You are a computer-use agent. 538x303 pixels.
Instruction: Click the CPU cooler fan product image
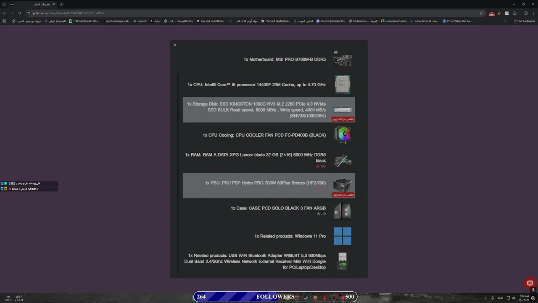tap(343, 135)
